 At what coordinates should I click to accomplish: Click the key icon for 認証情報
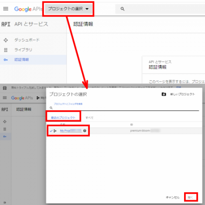(x=5, y=60)
